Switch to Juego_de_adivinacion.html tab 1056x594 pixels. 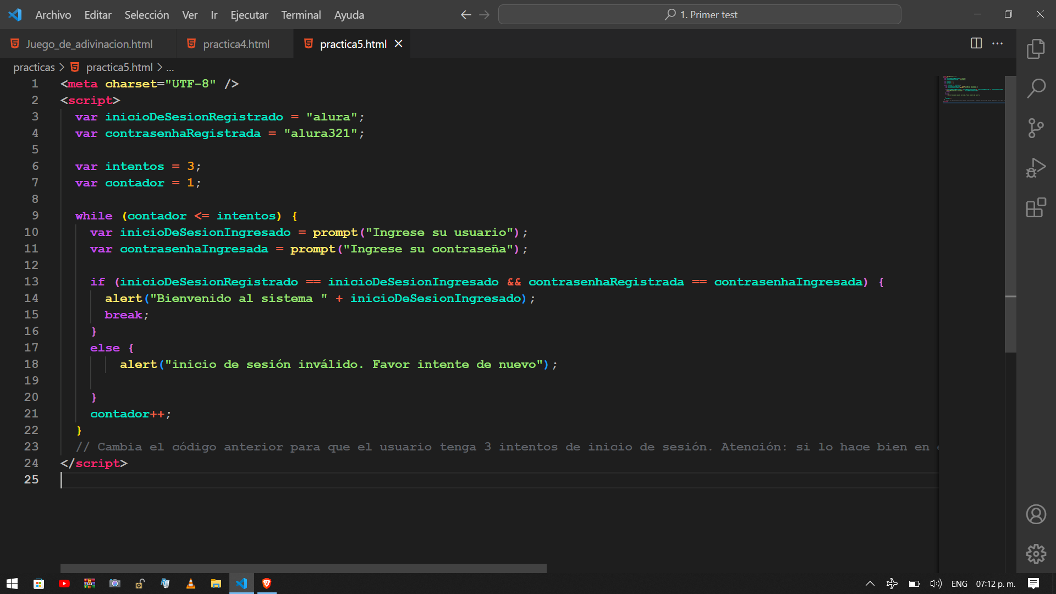pos(88,43)
